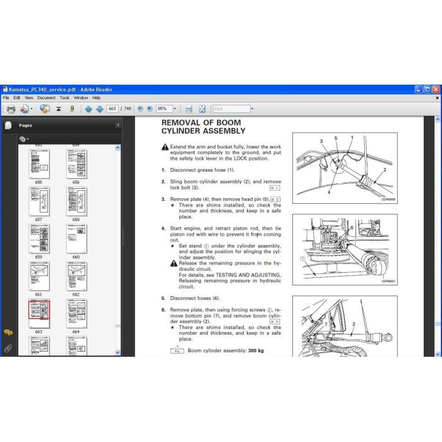442x442 pixels.
Task: Select page 664 thumbnail
Action: coord(76,313)
